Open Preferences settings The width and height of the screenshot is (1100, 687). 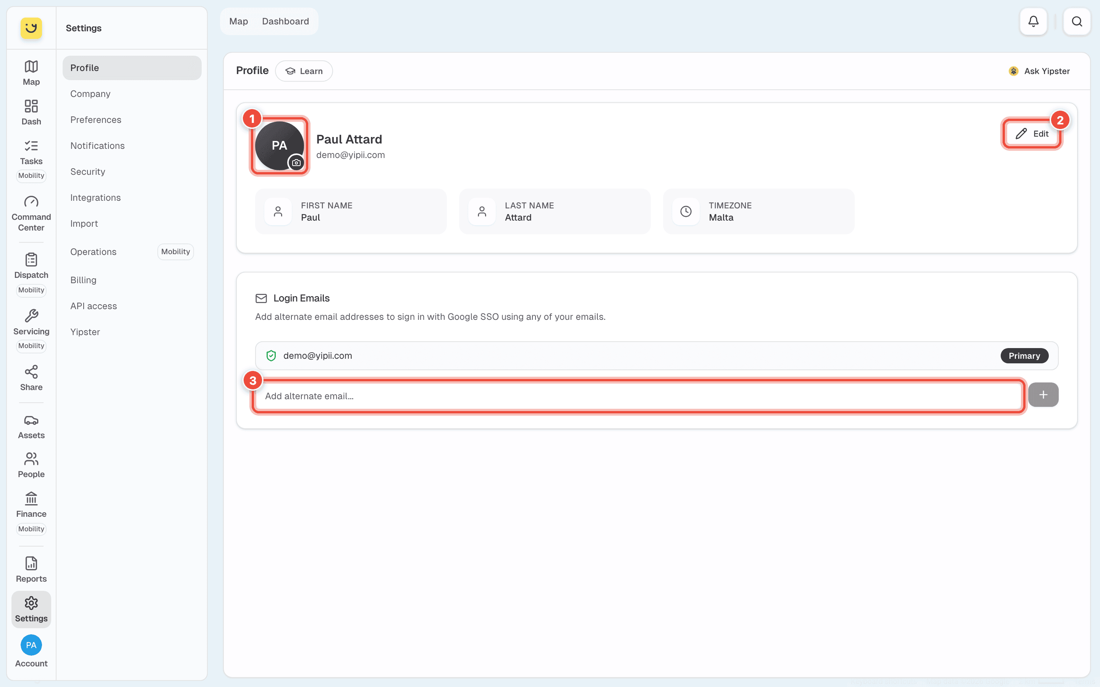click(x=132, y=119)
